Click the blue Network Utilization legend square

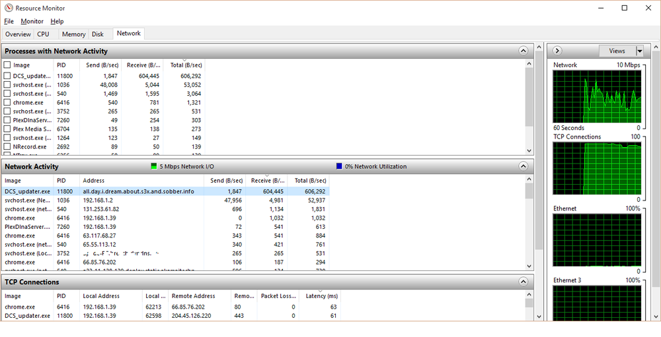click(x=339, y=166)
